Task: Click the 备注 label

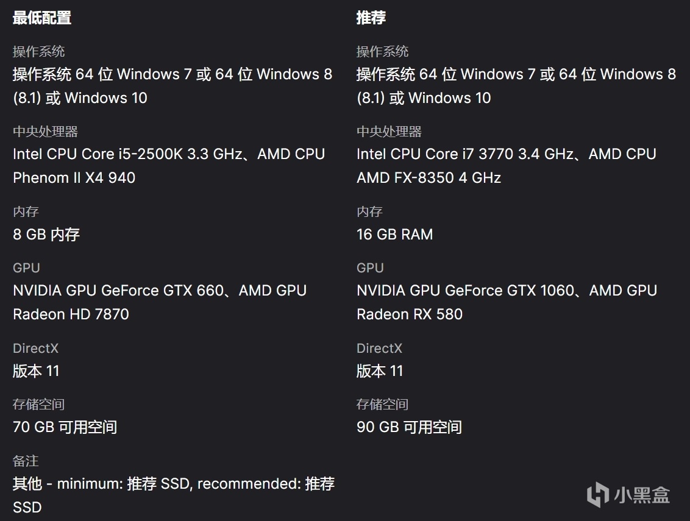Action: tap(26, 461)
